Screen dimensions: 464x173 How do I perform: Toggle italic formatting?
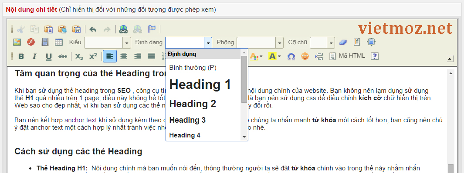pyautogui.click(x=34, y=56)
